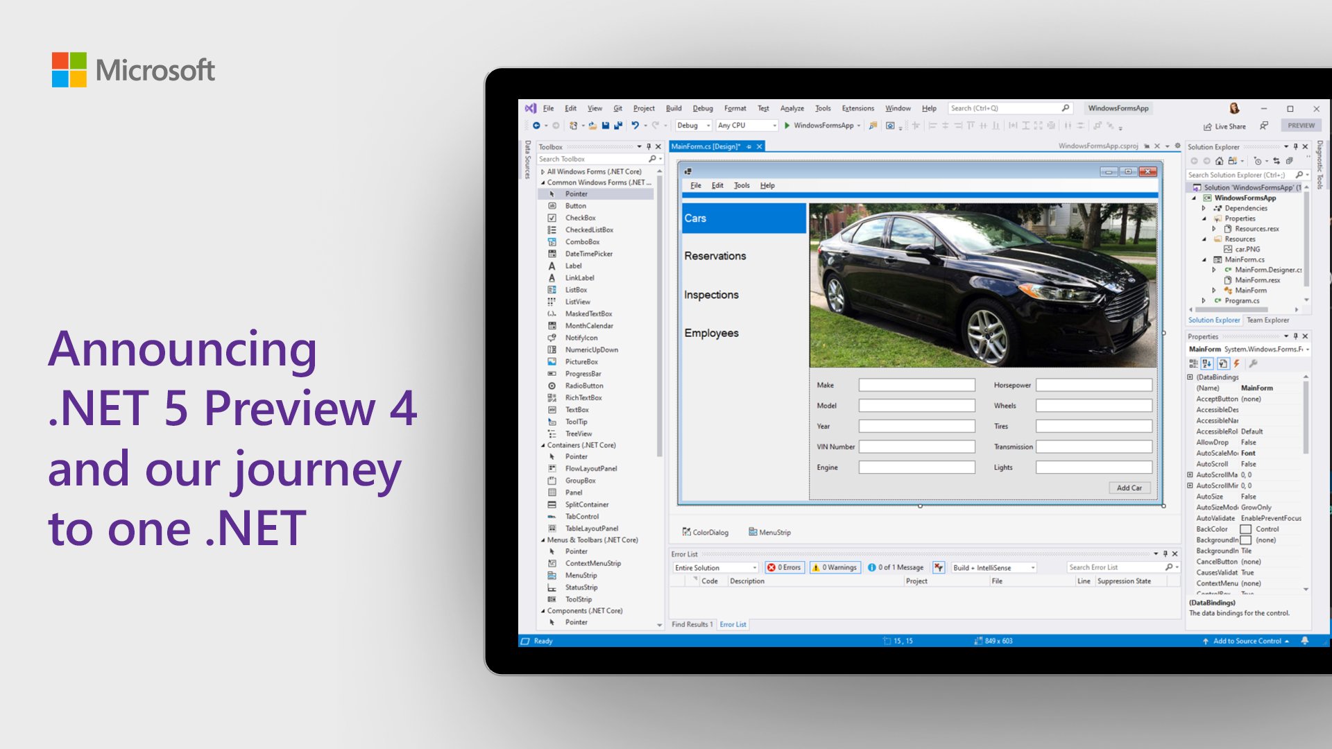This screenshot has height=749, width=1332.
Task: Click the Save All toolbar icon
Action: (x=617, y=126)
